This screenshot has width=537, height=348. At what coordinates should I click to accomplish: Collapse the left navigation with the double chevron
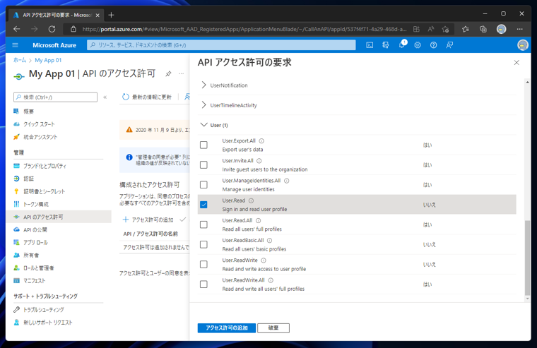point(105,97)
